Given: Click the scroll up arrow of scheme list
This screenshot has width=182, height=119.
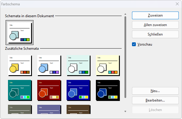Looking at the screenshot, I should (x=125, y=14).
